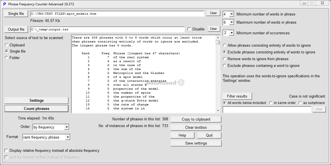Minimize the Phrase Frequency Counter window
The height and width of the screenshot is (165, 331).
304,3
